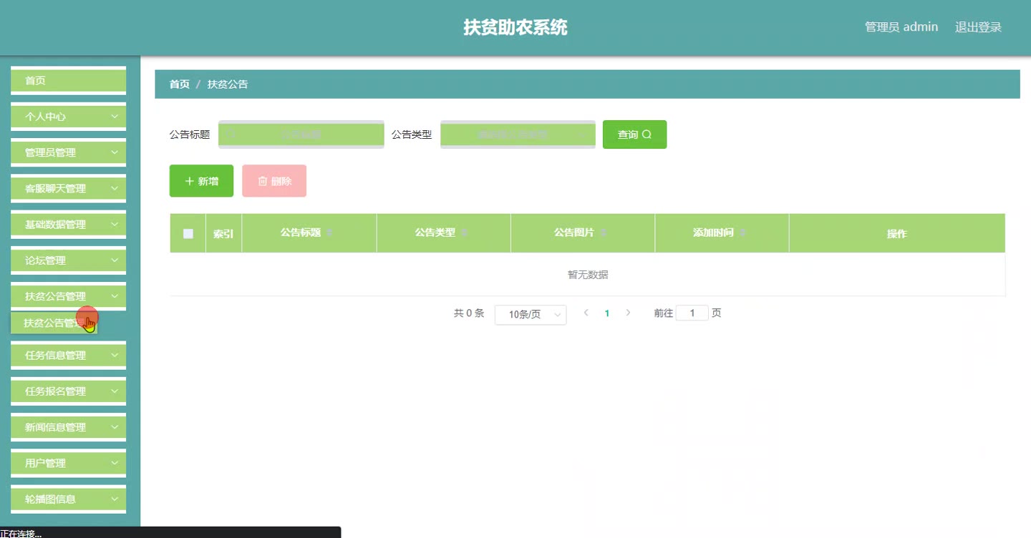Toggle sorting arrows on 公告图片 column
Image resolution: width=1031 pixels, height=538 pixels.
pyautogui.click(x=603, y=233)
